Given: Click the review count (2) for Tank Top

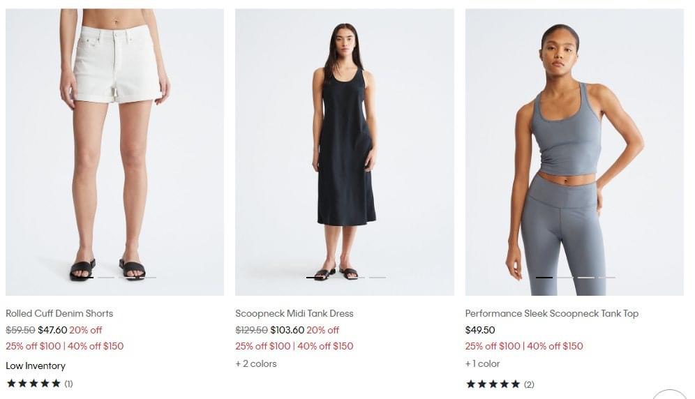Looking at the screenshot, I should pyautogui.click(x=529, y=384).
